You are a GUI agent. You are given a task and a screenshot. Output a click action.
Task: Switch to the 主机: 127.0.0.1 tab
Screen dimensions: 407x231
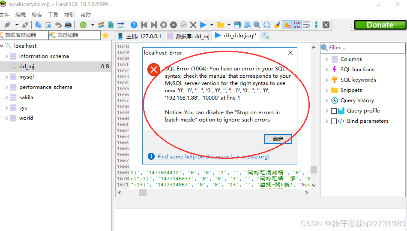pos(139,36)
